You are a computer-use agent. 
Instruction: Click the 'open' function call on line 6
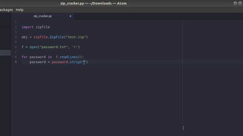(x=34, y=47)
